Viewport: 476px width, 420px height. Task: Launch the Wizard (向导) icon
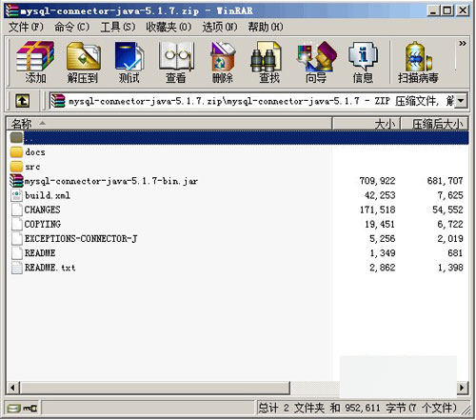pos(316,62)
